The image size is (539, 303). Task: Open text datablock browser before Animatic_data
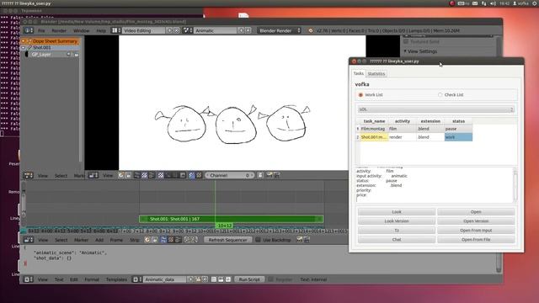click(137, 279)
